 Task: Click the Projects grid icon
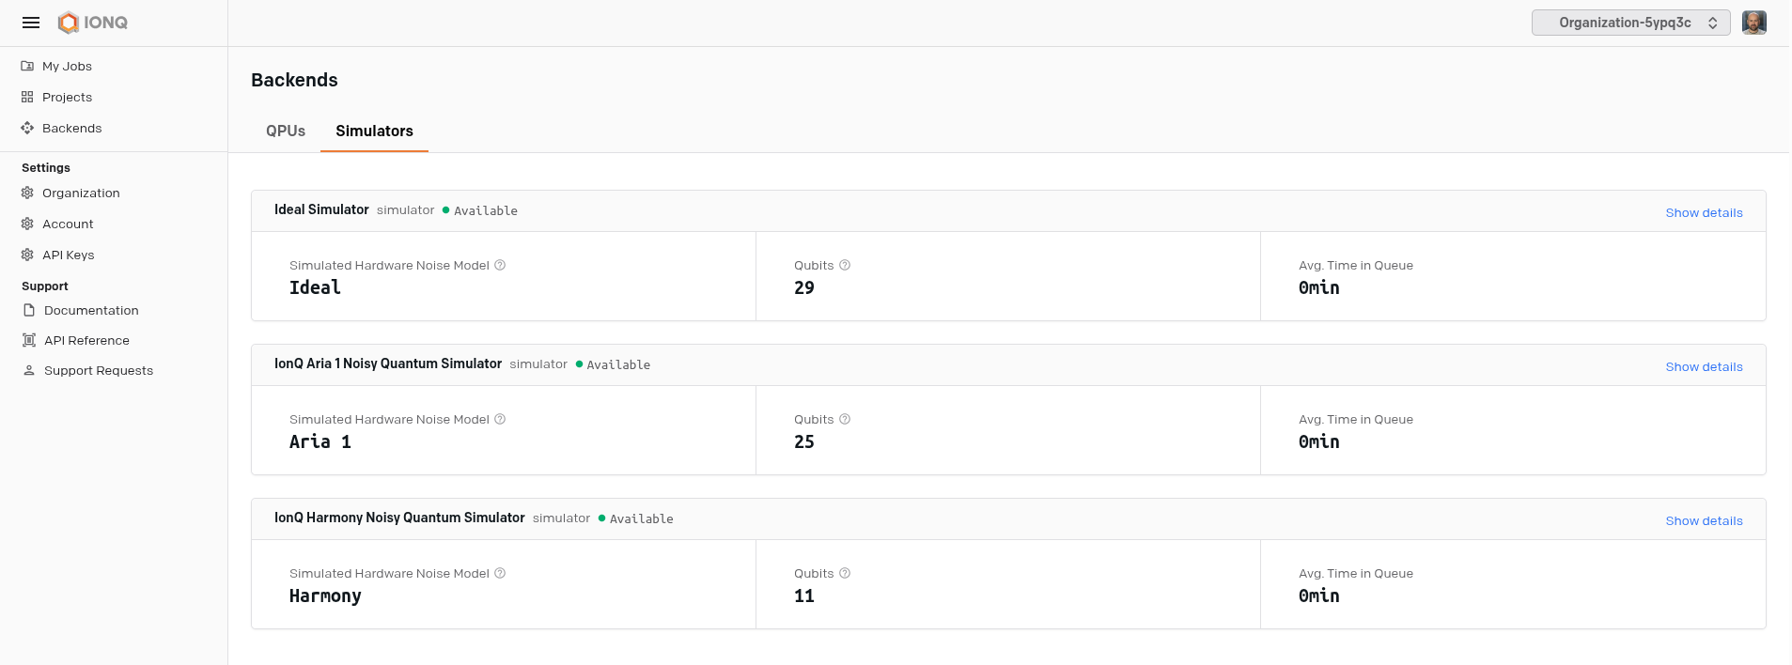point(27,97)
